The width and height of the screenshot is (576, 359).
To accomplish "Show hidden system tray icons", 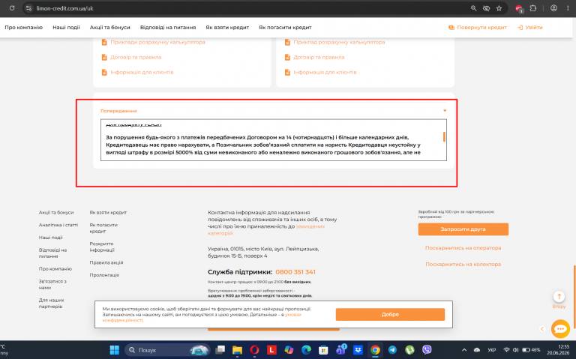I will click(464, 350).
